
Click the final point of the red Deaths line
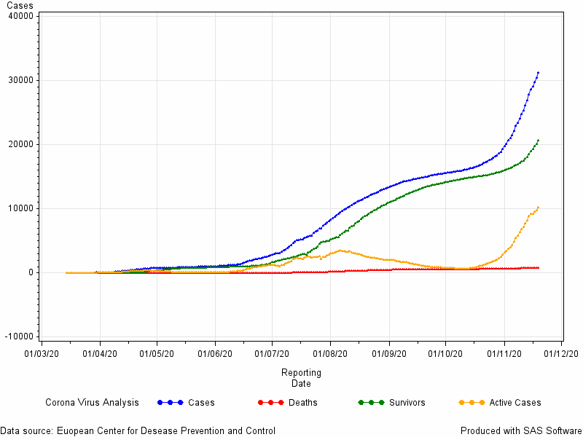[538, 268]
